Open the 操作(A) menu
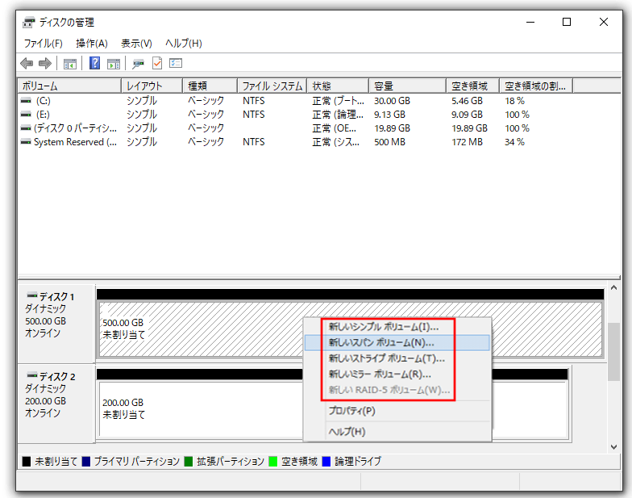632x498 pixels. click(x=91, y=43)
